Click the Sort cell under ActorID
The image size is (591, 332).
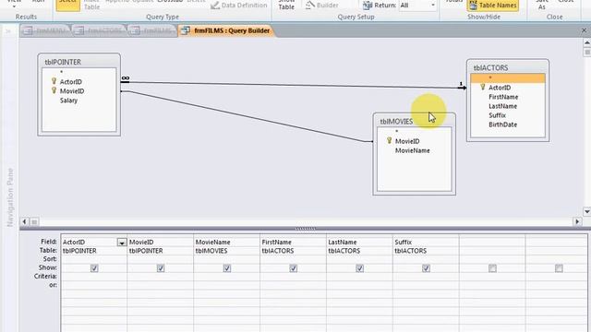coord(94,259)
